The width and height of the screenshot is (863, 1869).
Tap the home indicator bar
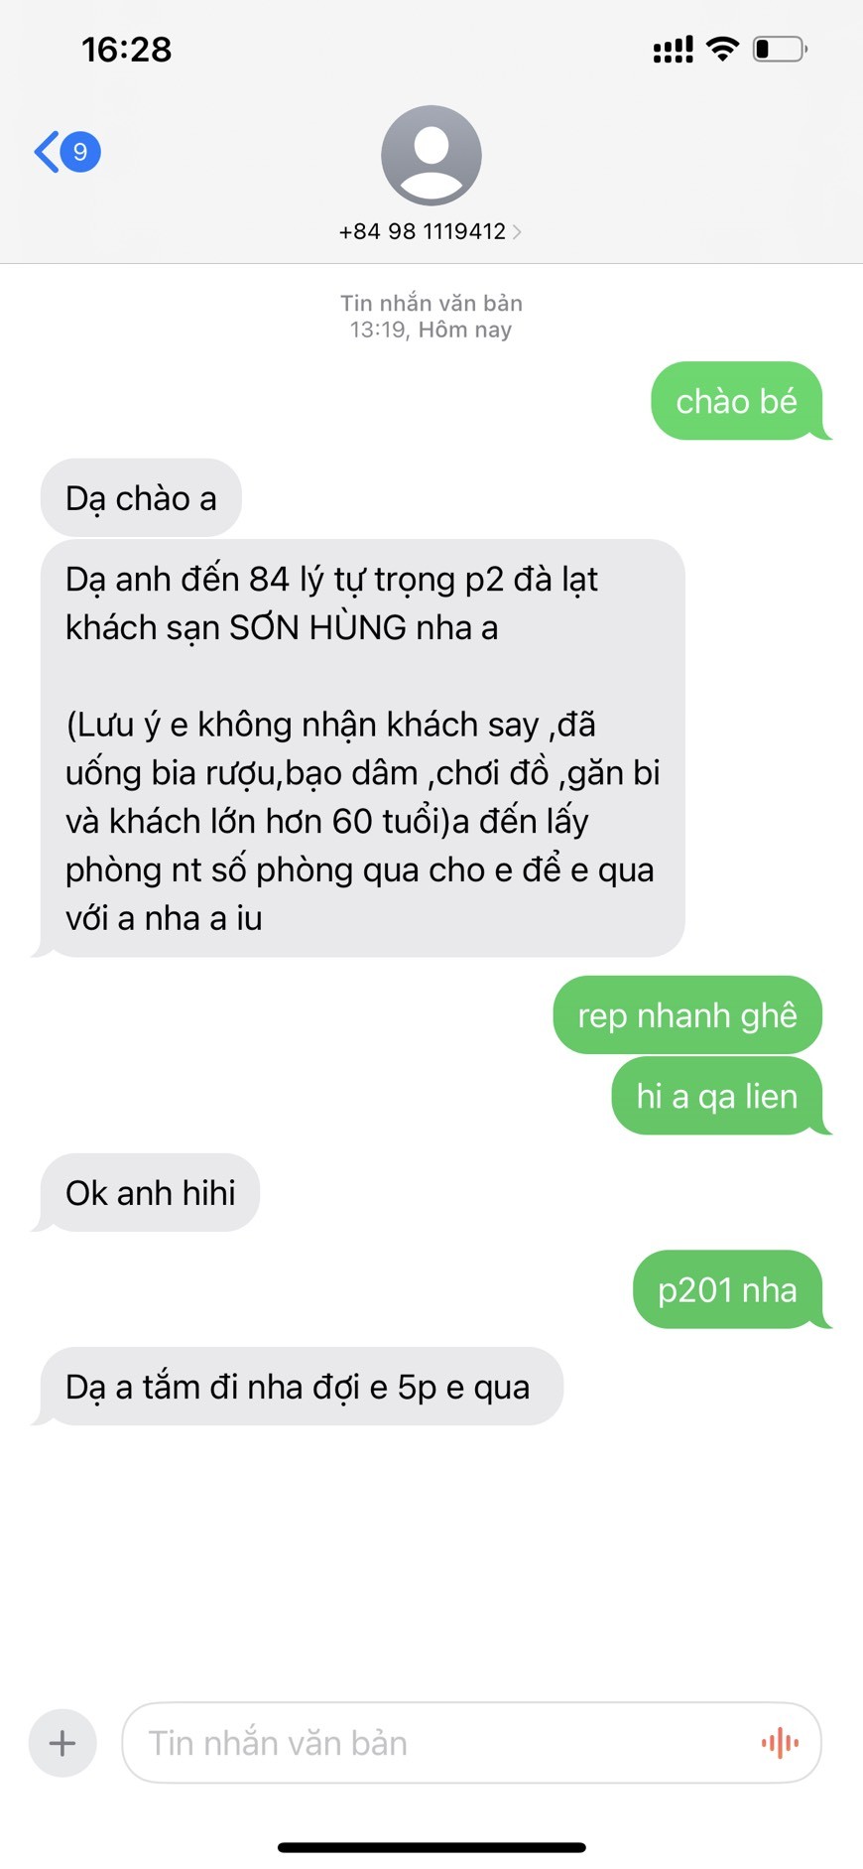pyautogui.click(x=431, y=1847)
